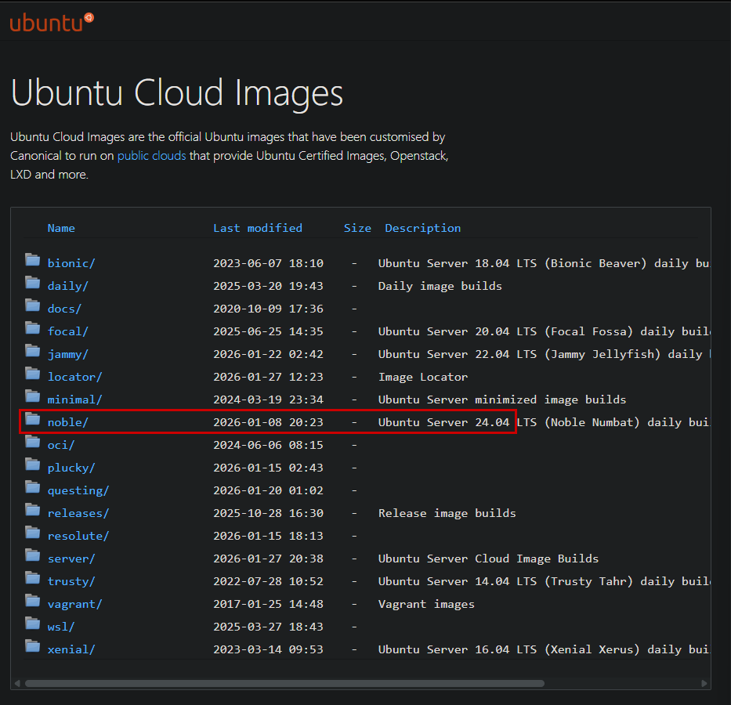Image resolution: width=731 pixels, height=705 pixels.
Task: Sort listing by Size column
Action: (357, 227)
